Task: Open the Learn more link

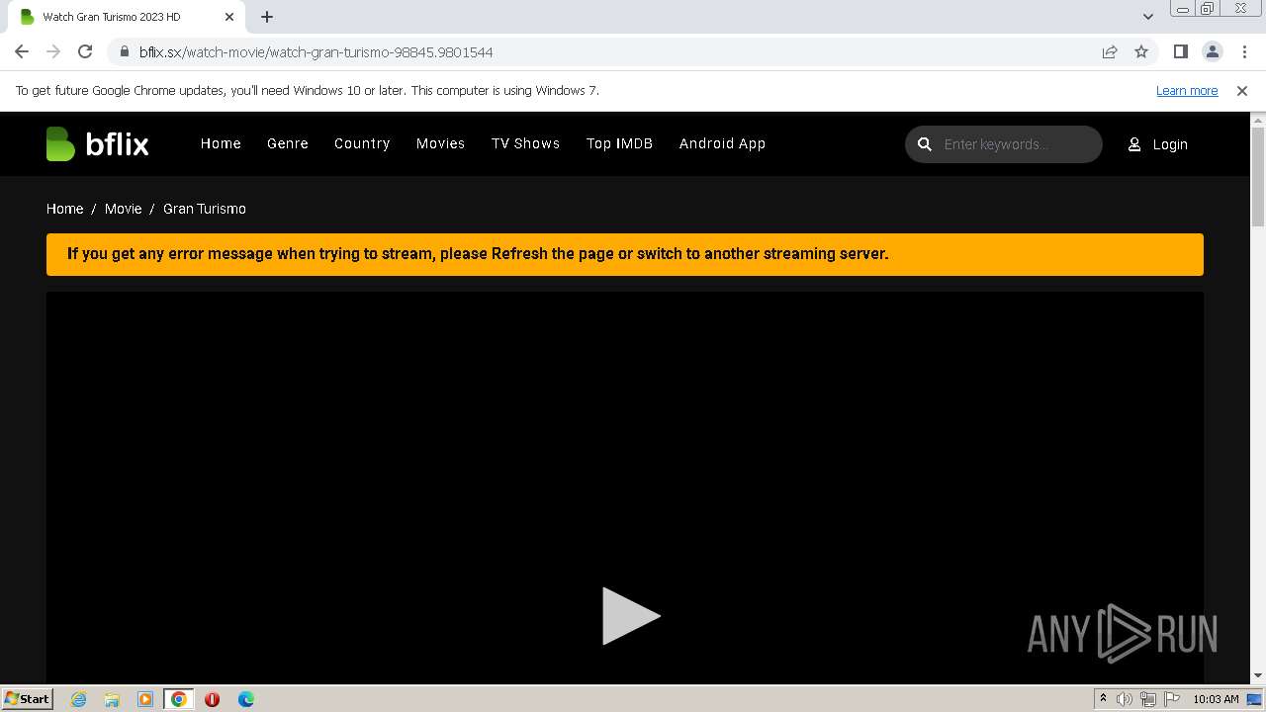Action: [1187, 91]
